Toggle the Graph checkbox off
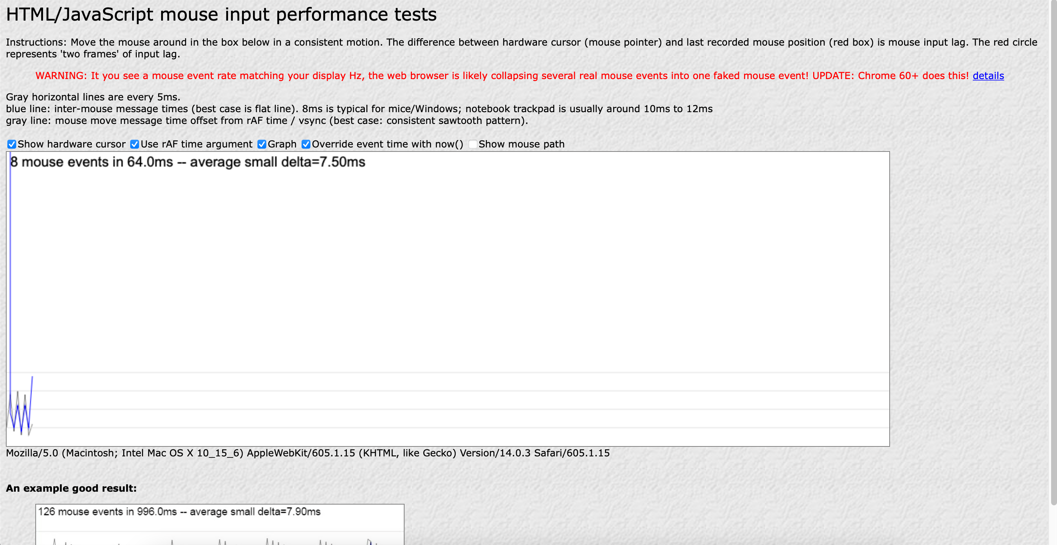The width and height of the screenshot is (1057, 545). click(261, 144)
